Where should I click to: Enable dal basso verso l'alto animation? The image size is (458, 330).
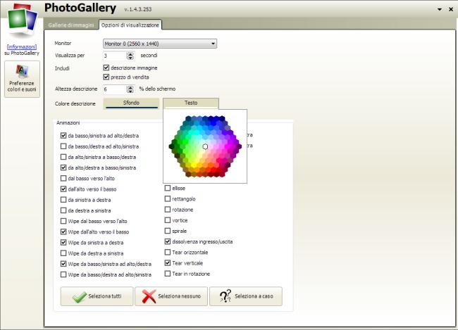63,178
